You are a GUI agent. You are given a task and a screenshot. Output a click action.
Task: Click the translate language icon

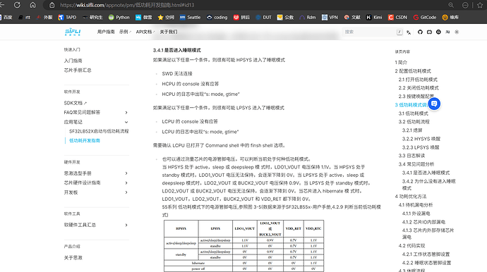pos(409,32)
